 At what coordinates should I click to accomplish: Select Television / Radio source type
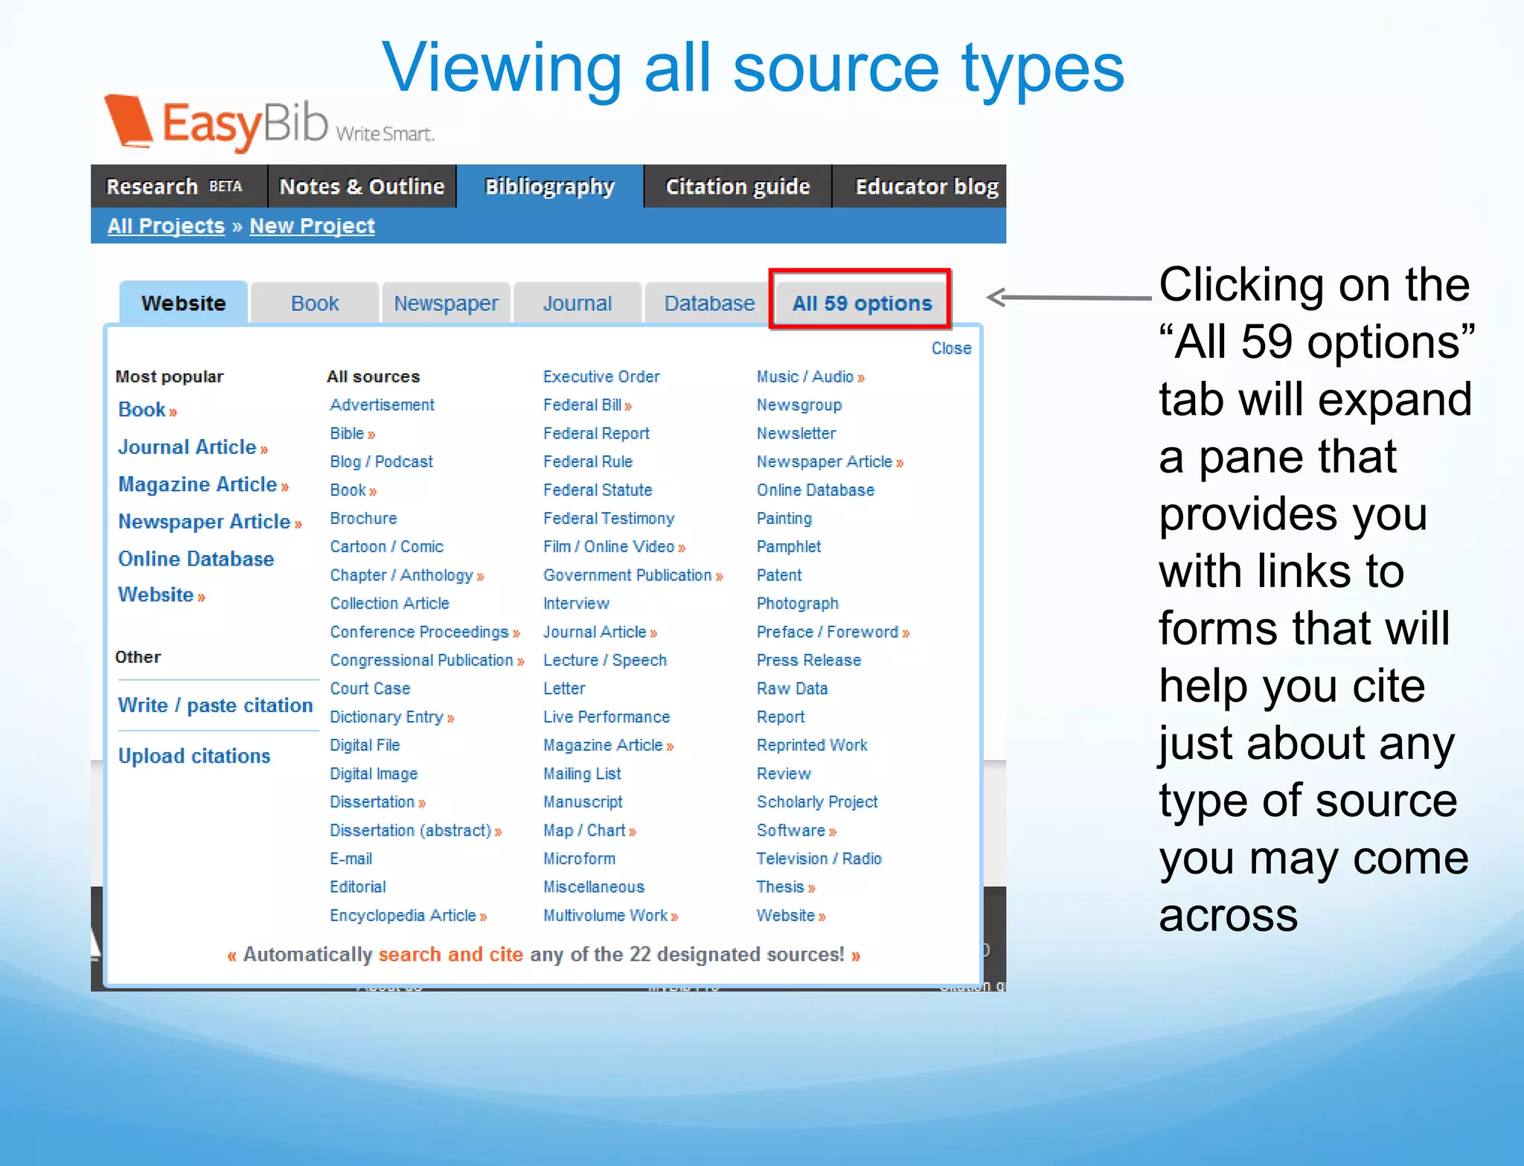[819, 859]
